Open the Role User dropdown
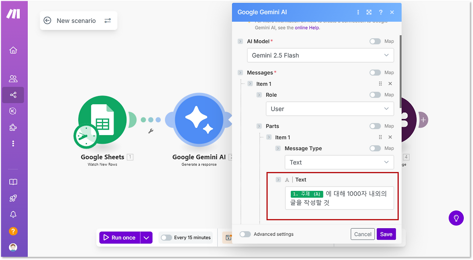Screen dimensions: 473x260 click(330, 109)
